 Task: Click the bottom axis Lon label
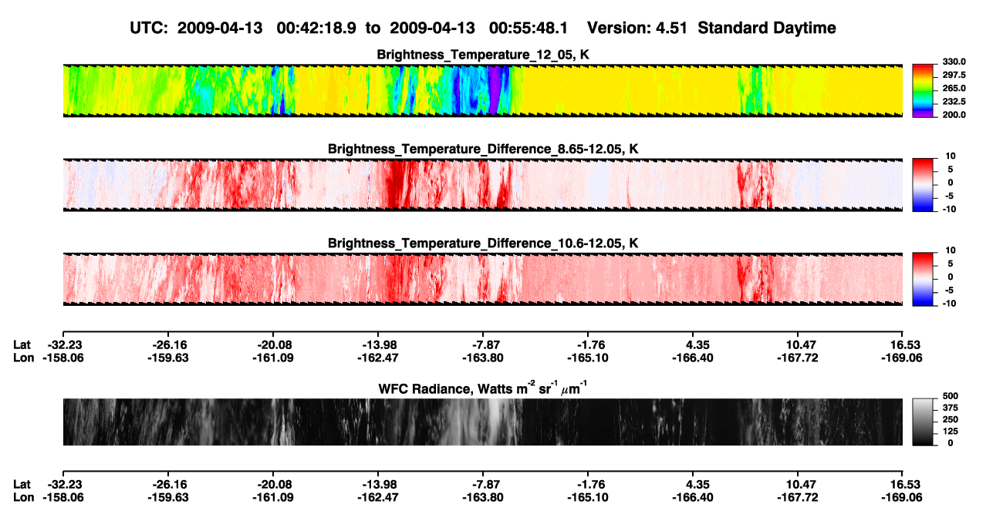pos(24,497)
